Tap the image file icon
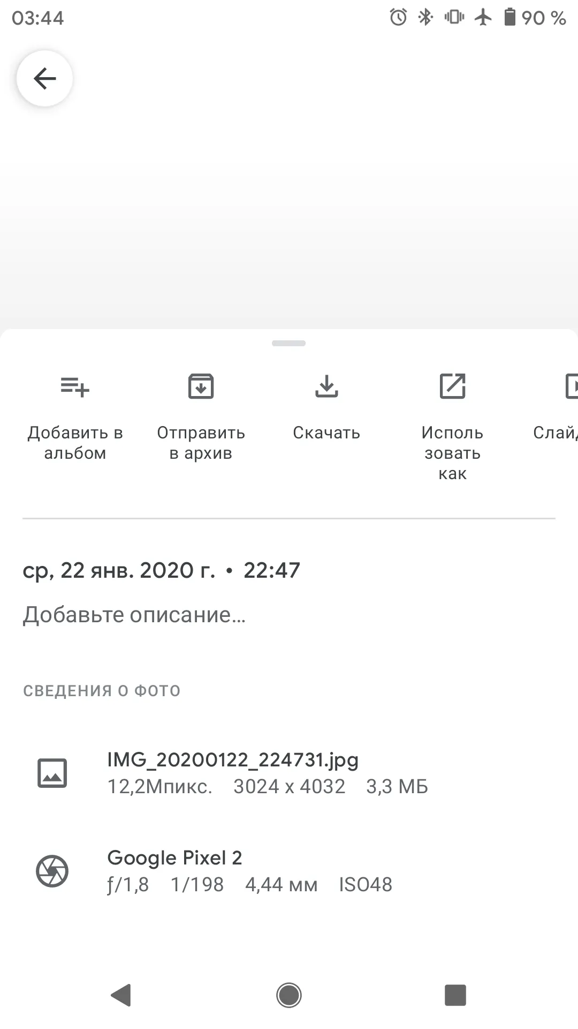Screen dimensions: 578x1029 [x=52, y=773]
